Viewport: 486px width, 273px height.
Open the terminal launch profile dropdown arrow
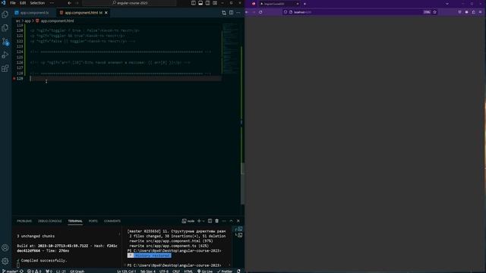(204, 221)
